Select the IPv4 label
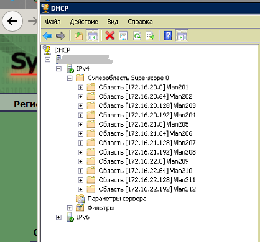The image size is (260, 242). tap(83, 68)
